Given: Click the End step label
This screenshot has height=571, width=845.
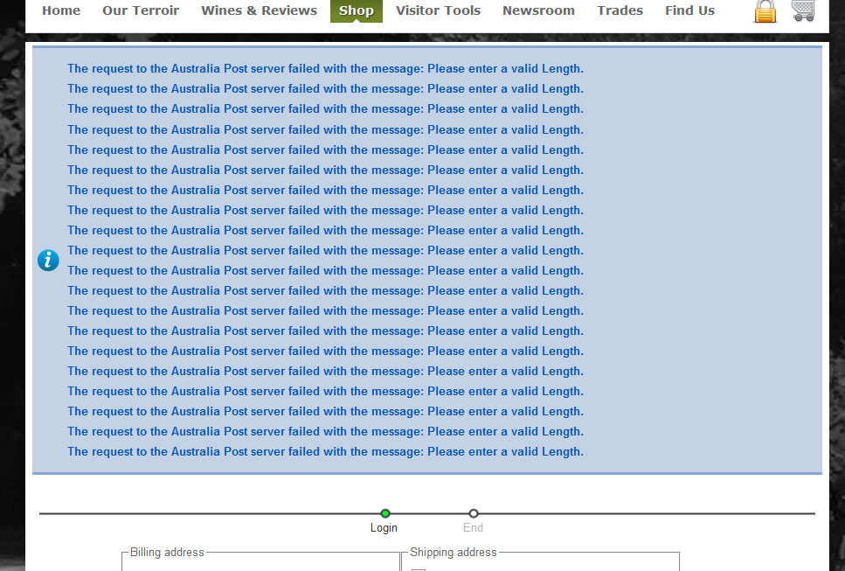Looking at the screenshot, I should (473, 528).
